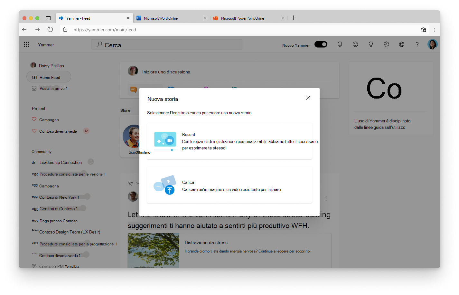Open the help question mark
Viewport: 459px width, 295px height.
click(x=417, y=44)
